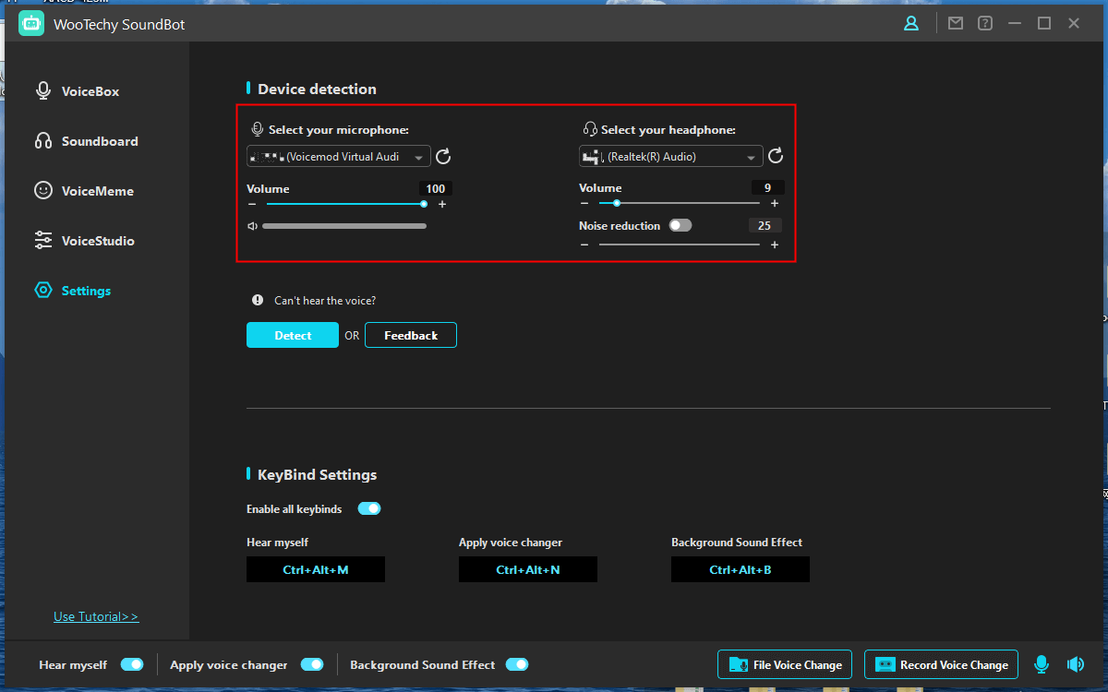Click the Hear myself Ctrl+Alt+M keybind field

pos(316,570)
